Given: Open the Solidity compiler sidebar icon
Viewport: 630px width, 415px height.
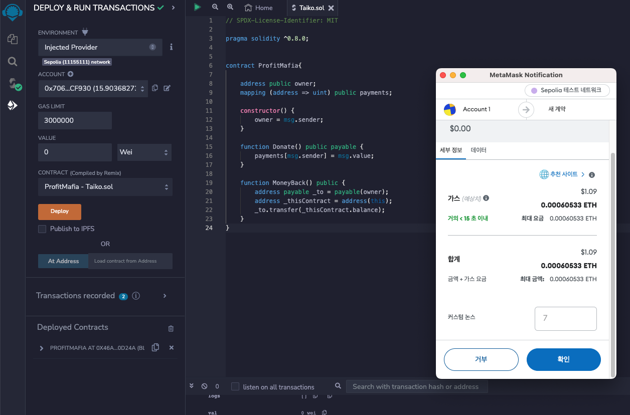Looking at the screenshot, I should [x=14, y=84].
